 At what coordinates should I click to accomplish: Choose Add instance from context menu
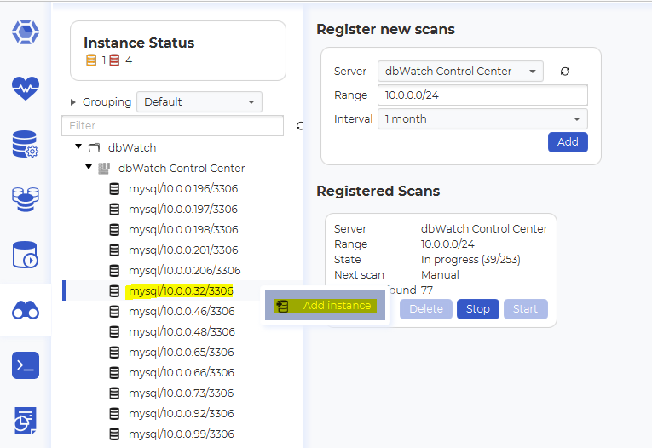pyautogui.click(x=337, y=306)
